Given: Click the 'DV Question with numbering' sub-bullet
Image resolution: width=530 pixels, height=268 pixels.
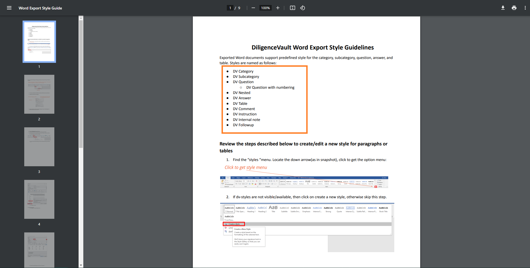Looking at the screenshot, I should (x=270, y=88).
